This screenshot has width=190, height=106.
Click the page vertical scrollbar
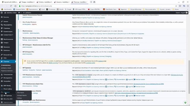(189, 77)
